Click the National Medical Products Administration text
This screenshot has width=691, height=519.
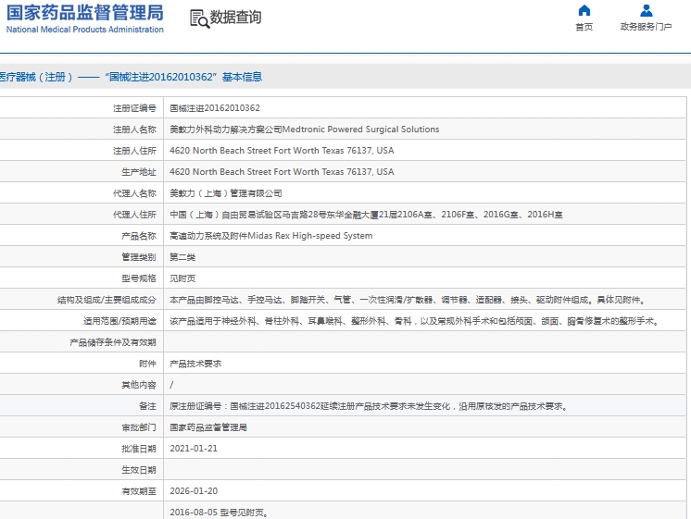(x=85, y=30)
